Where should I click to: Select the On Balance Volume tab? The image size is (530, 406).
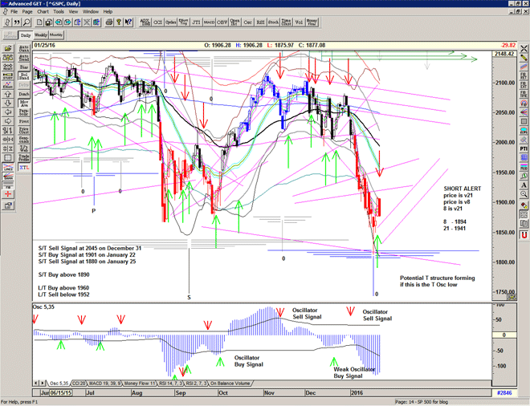(x=234, y=384)
